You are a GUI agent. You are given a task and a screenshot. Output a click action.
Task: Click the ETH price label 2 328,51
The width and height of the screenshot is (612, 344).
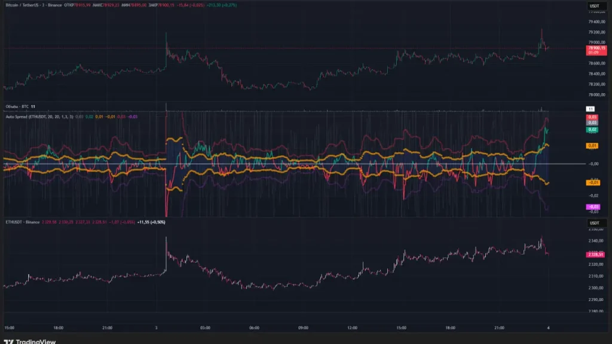596,254
